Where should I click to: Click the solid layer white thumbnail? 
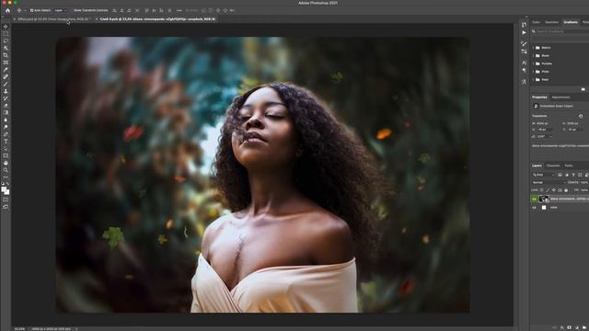coord(544,208)
